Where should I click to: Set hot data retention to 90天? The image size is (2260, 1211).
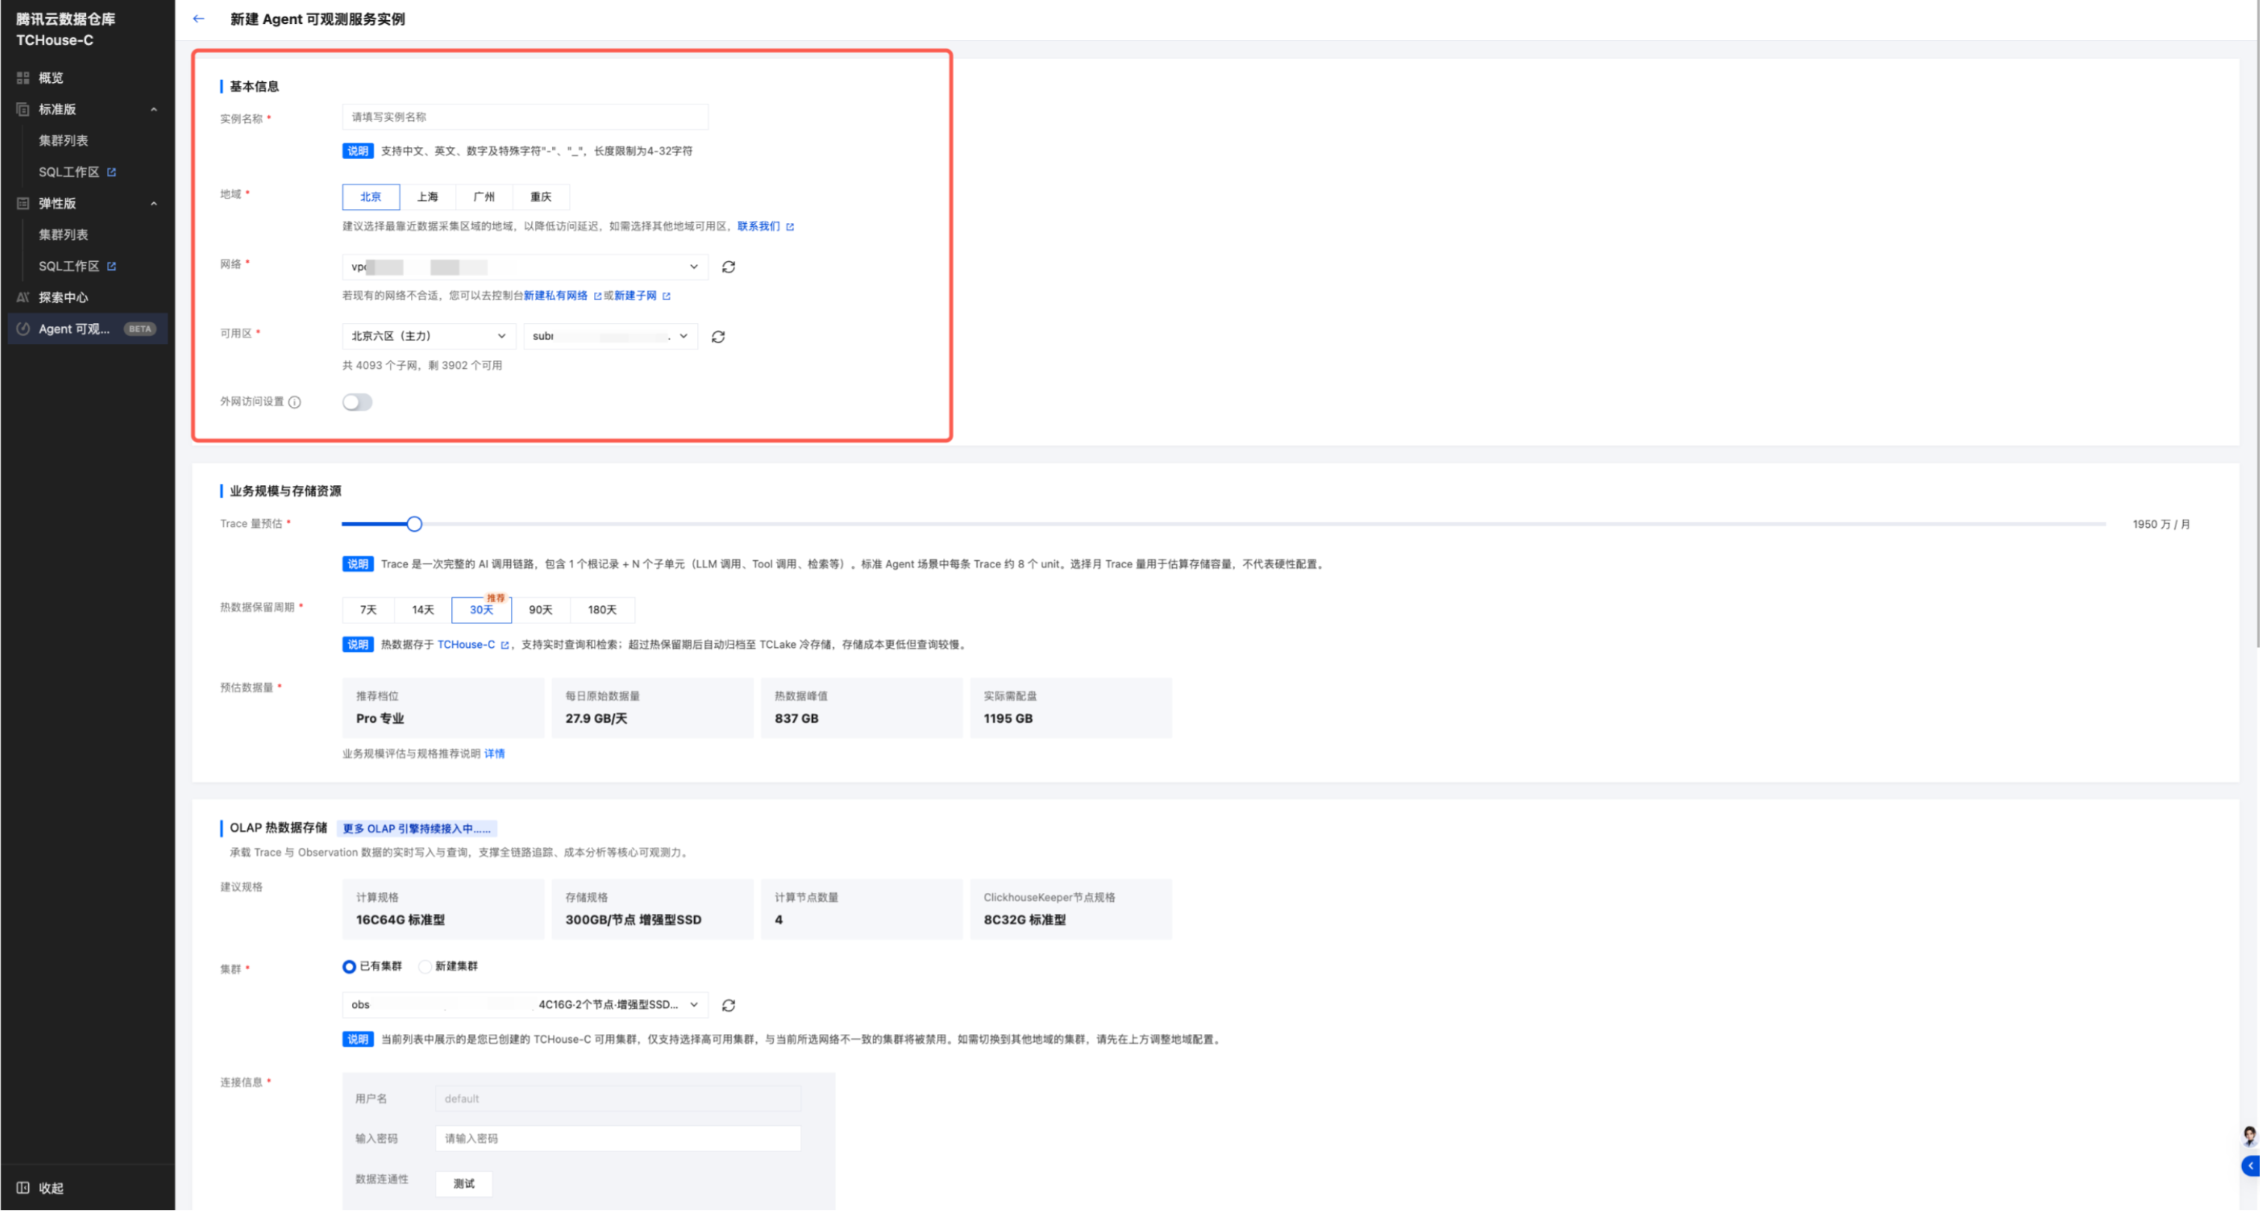(x=540, y=609)
